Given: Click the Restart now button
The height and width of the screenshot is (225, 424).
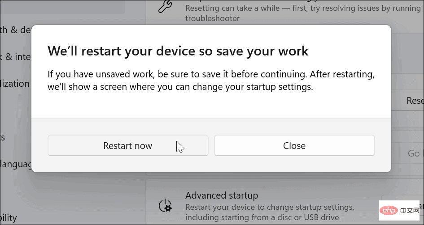Looking at the screenshot, I should tap(128, 145).
